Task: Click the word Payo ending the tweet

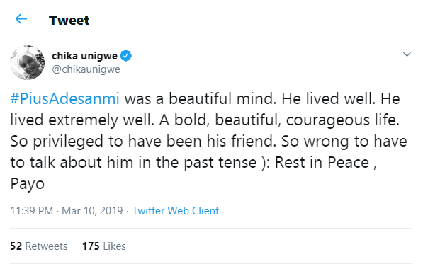Action: pos(27,184)
